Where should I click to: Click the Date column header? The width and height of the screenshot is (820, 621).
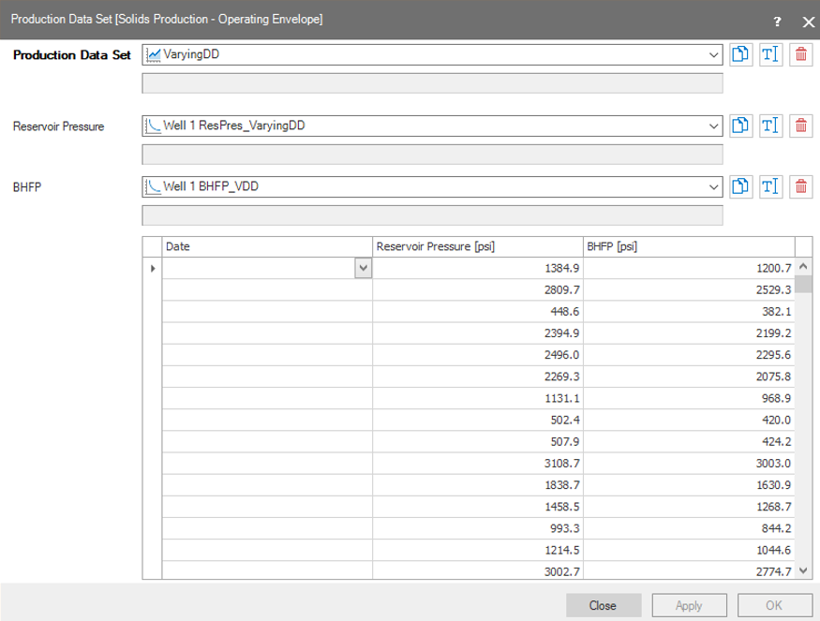[267, 246]
